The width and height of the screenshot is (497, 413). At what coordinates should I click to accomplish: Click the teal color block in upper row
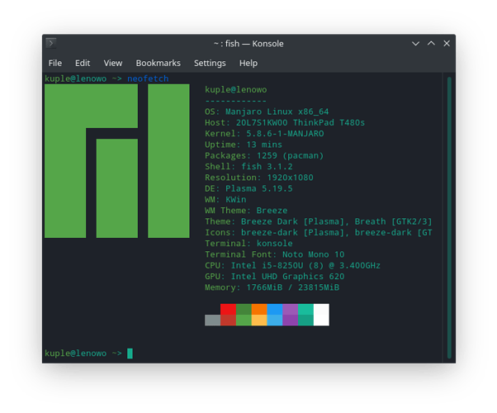[305, 309]
